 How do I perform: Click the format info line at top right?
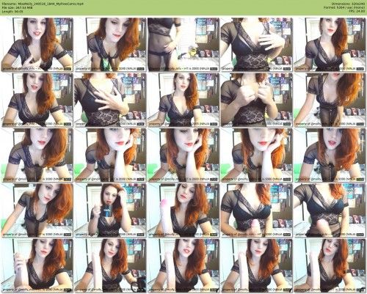point(344,7)
